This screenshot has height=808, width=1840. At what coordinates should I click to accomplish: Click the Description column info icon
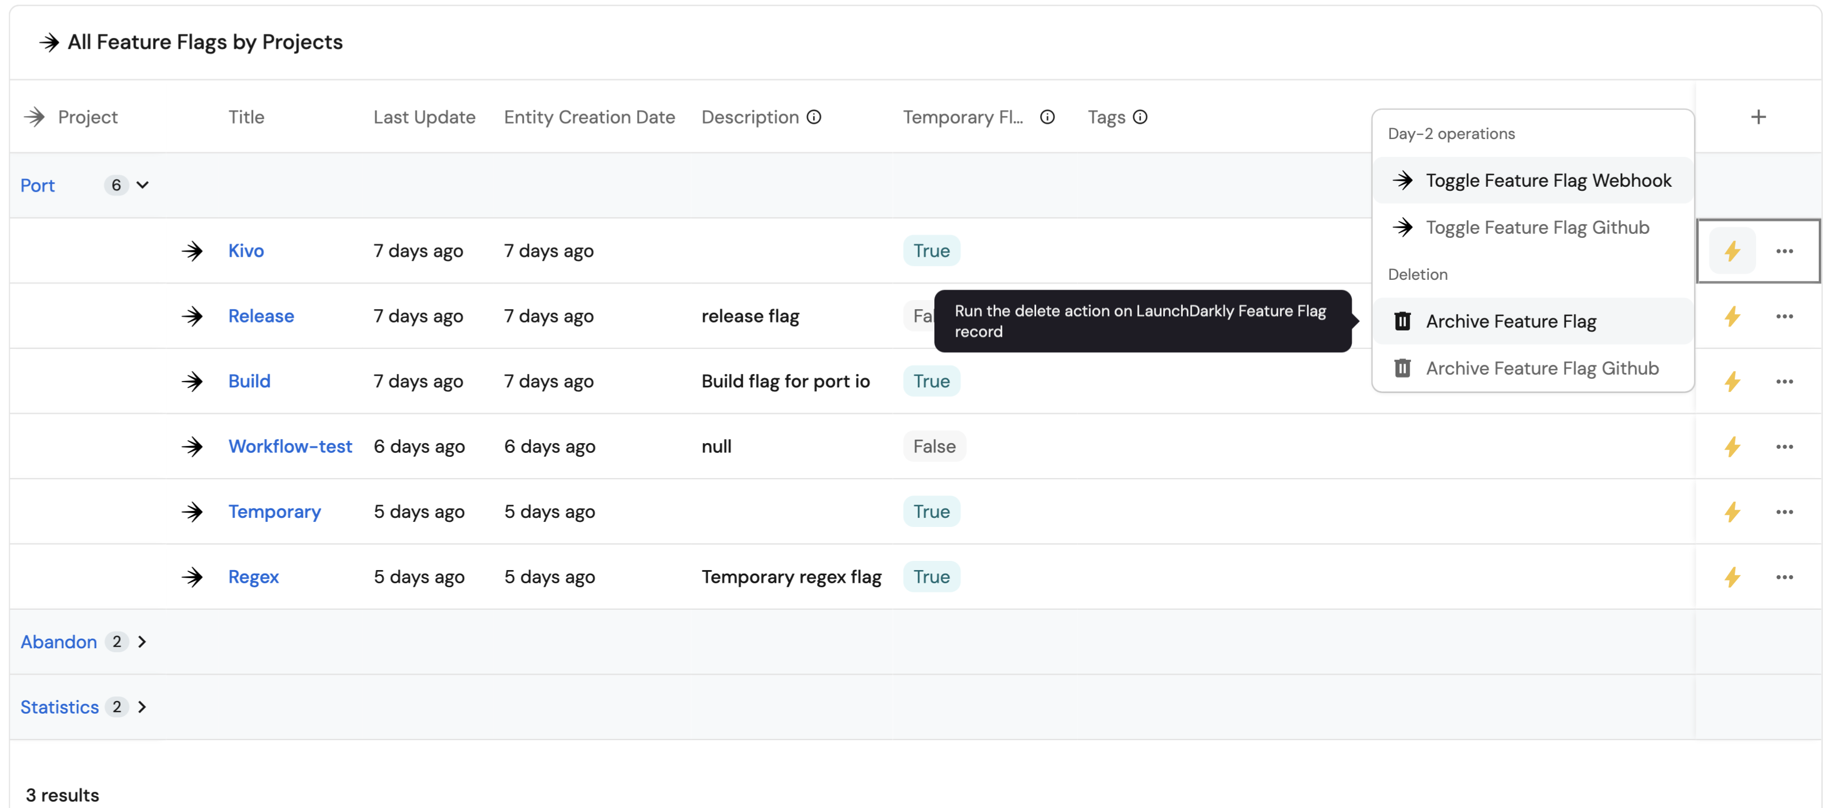814,117
